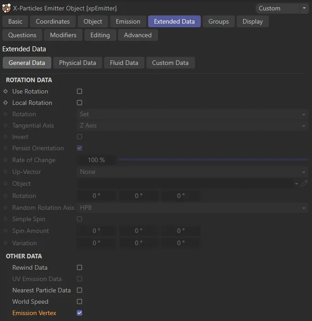Image resolution: width=312 pixels, height=321 pixels.
Task: Open the Object link field arrow menu
Action: (297, 183)
